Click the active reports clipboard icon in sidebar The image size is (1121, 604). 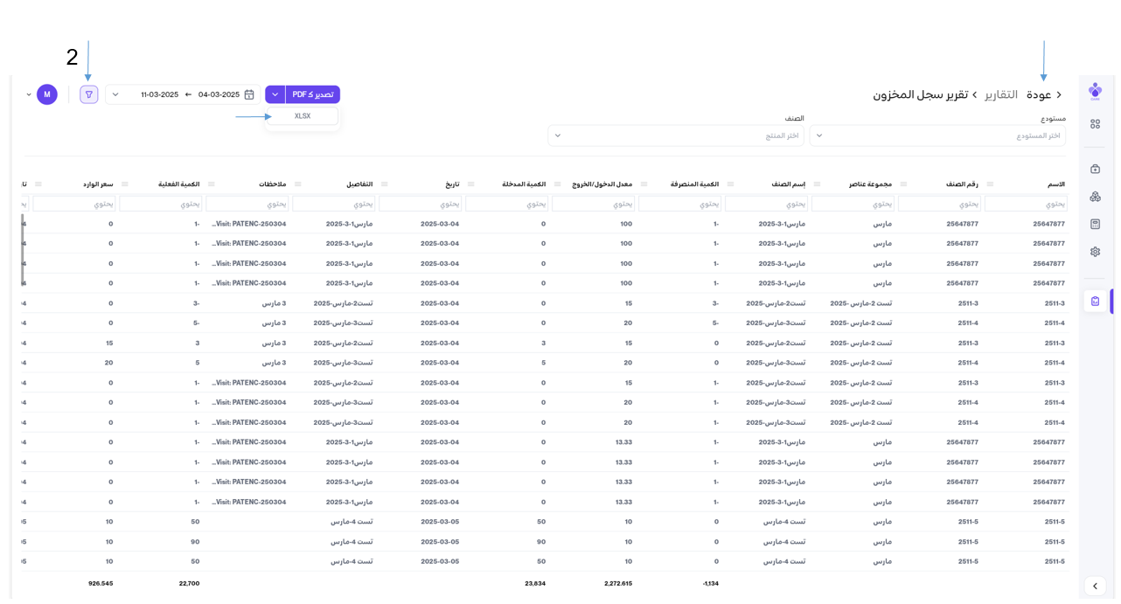tap(1095, 302)
